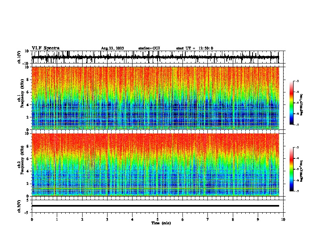The width and height of the screenshot is (319, 246).
Task: Click the 'station=OUJ' header label
Action: click(x=149, y=48)
